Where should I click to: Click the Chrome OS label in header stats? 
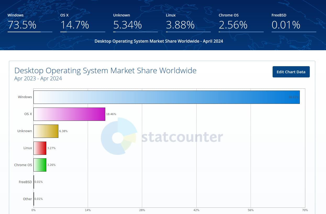click(229, 15)
